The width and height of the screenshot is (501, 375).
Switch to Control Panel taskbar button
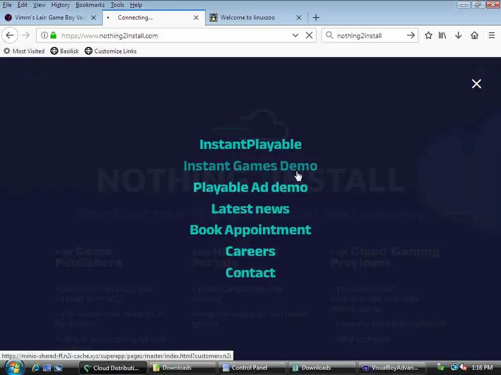251,368
